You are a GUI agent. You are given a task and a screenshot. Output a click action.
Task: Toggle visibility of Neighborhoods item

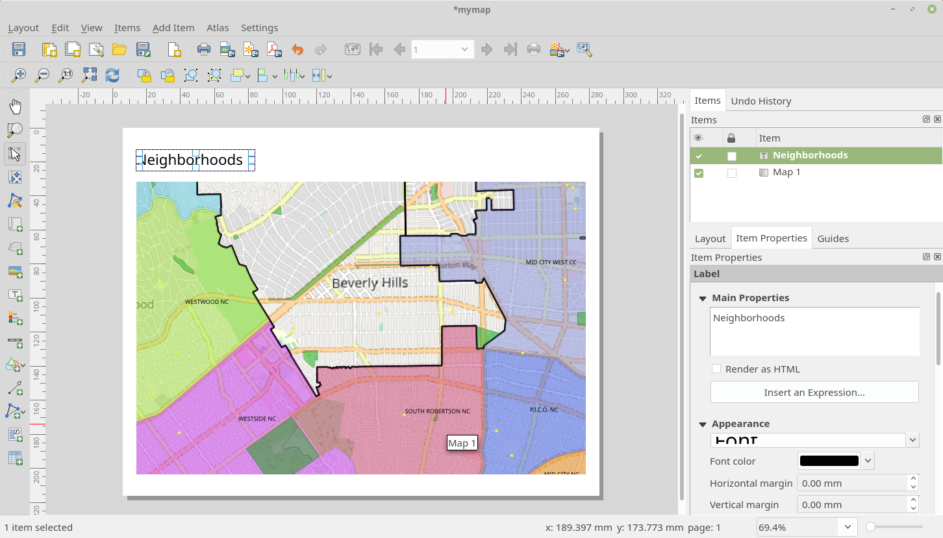[699, 156]
